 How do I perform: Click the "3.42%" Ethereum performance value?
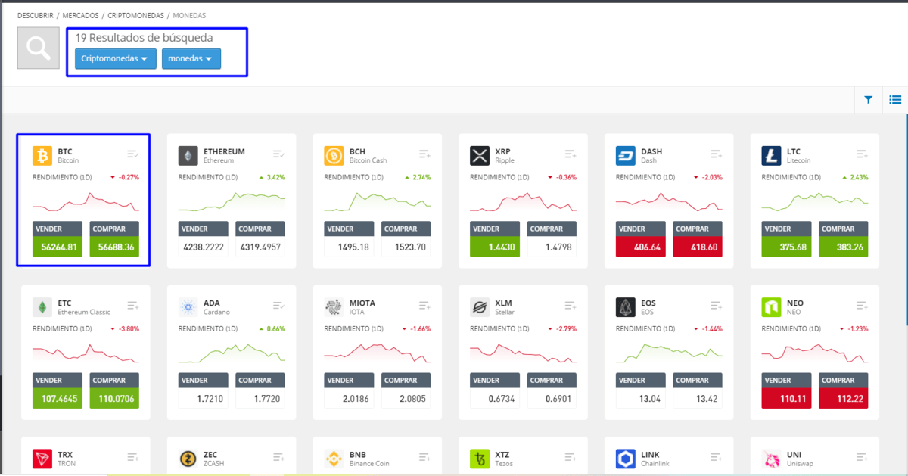point(276,177)
